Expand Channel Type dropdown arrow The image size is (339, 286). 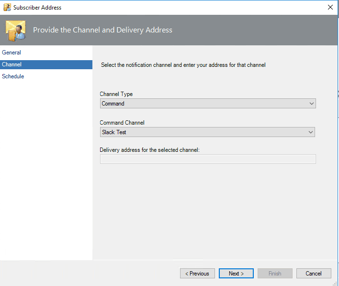pos(311,104)
